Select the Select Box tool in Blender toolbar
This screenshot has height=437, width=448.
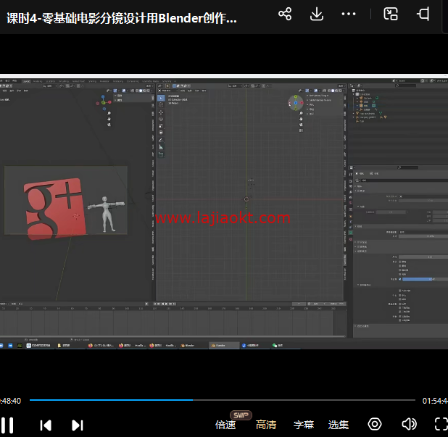pyautogui.click(x=161, y=99)
